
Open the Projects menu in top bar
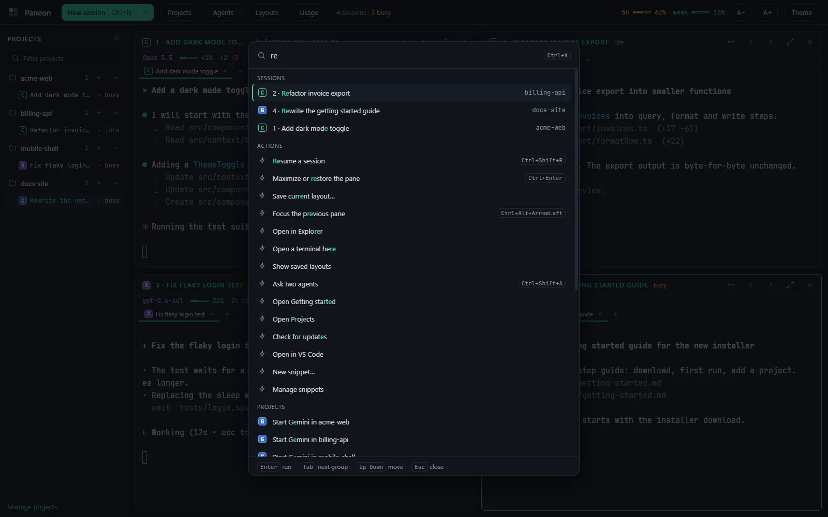click(179, 12)
